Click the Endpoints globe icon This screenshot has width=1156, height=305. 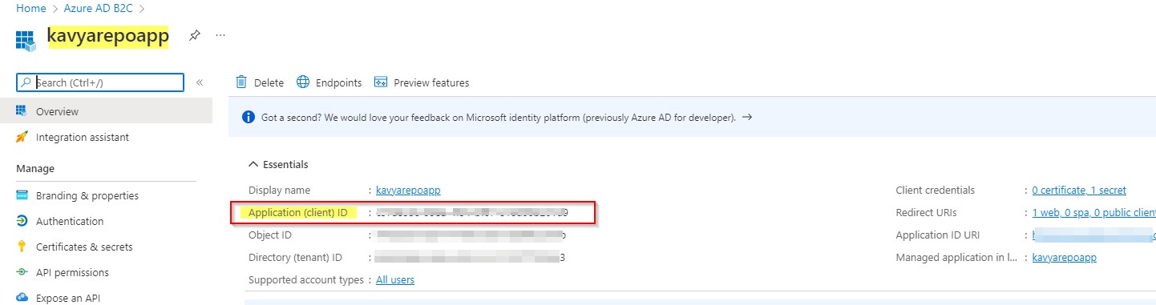point(303,82)
